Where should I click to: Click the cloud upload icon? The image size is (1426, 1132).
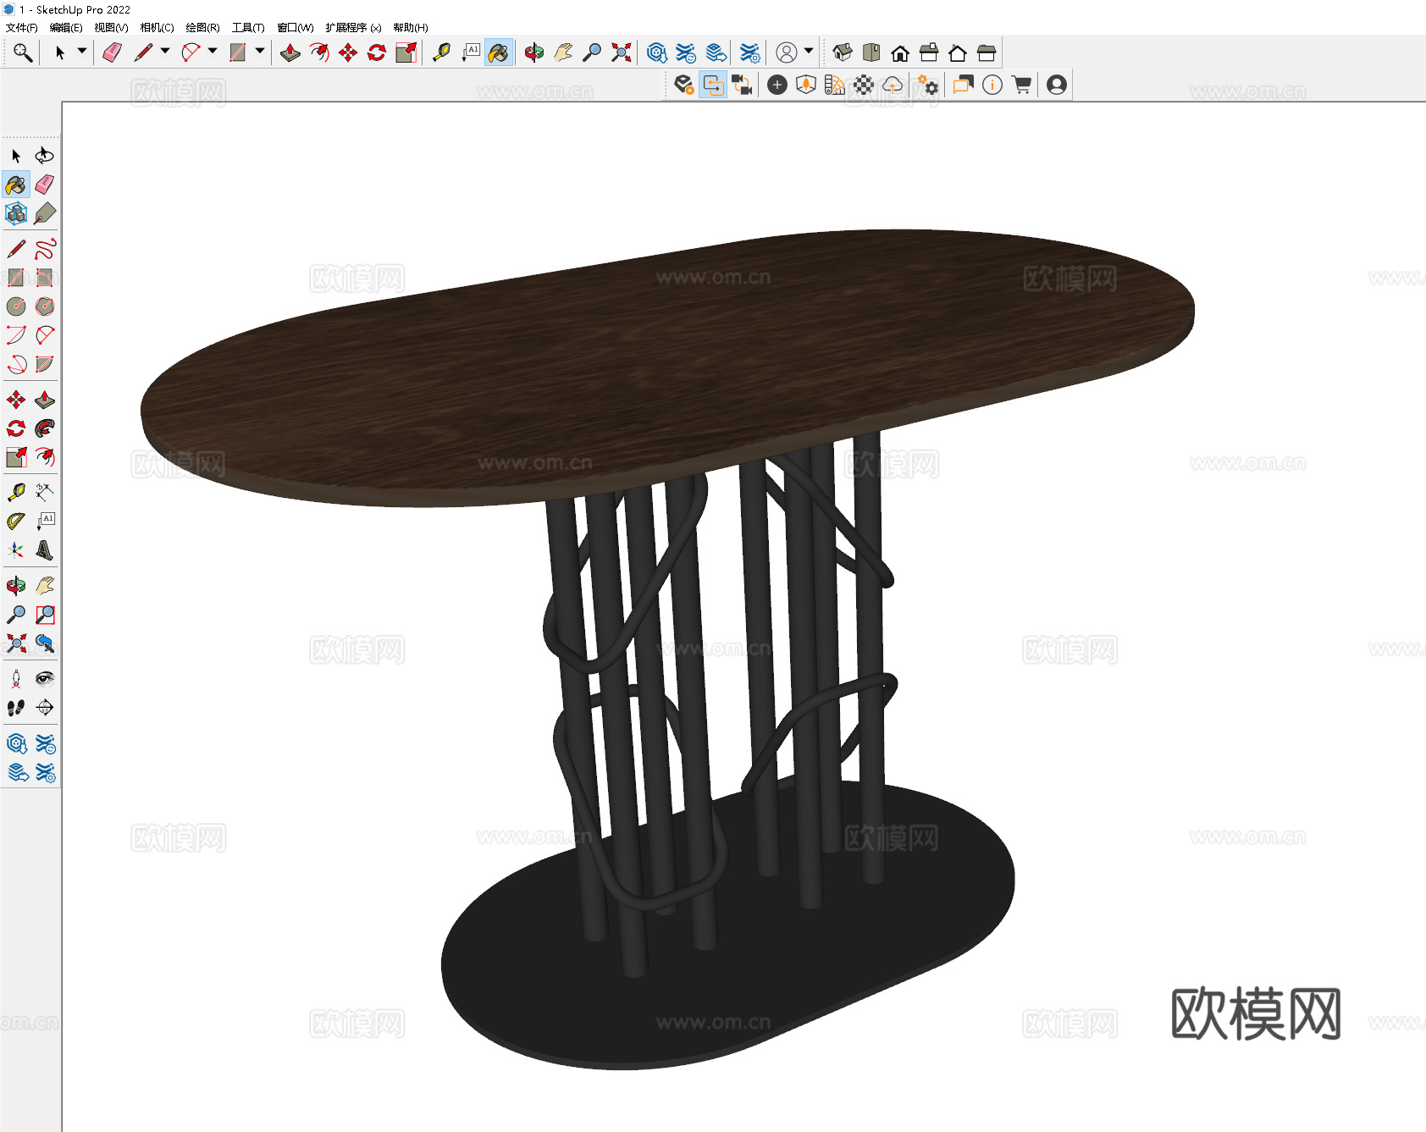[893, 85]
